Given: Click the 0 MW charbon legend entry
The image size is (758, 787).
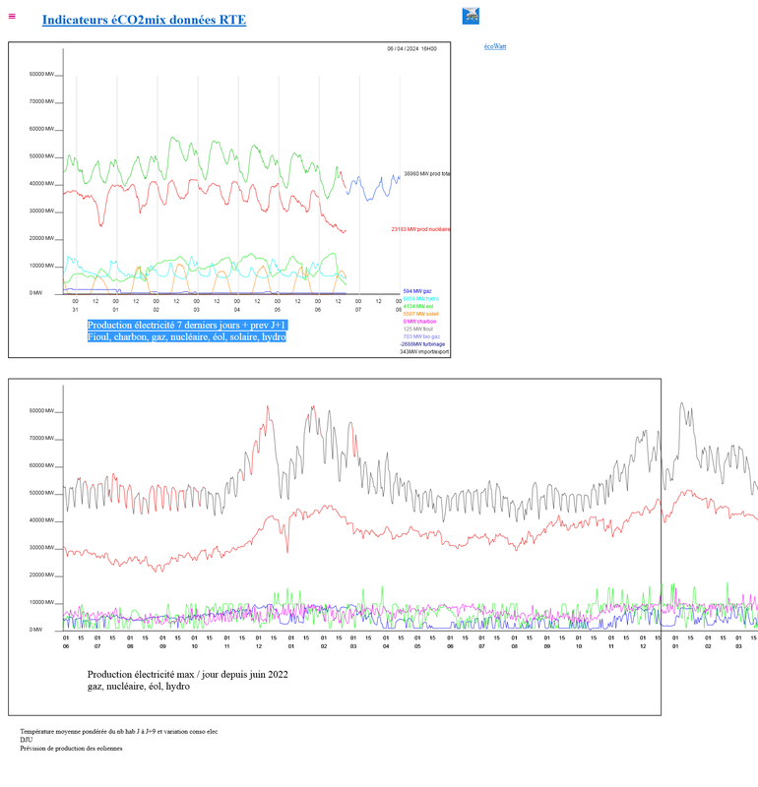Looking at the screenshot, I should [420, 322].
